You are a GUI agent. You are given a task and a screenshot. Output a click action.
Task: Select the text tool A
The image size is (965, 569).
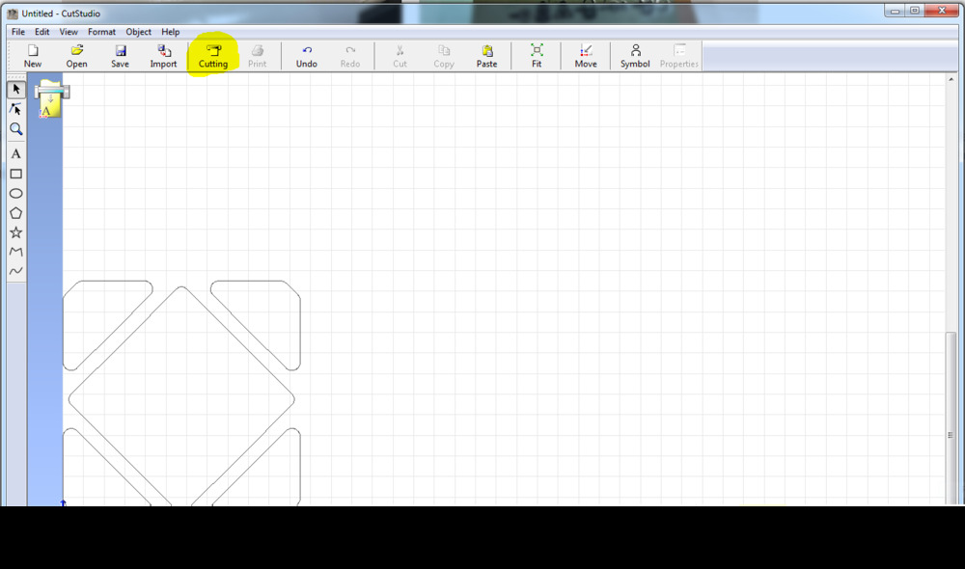pos(16,153)
